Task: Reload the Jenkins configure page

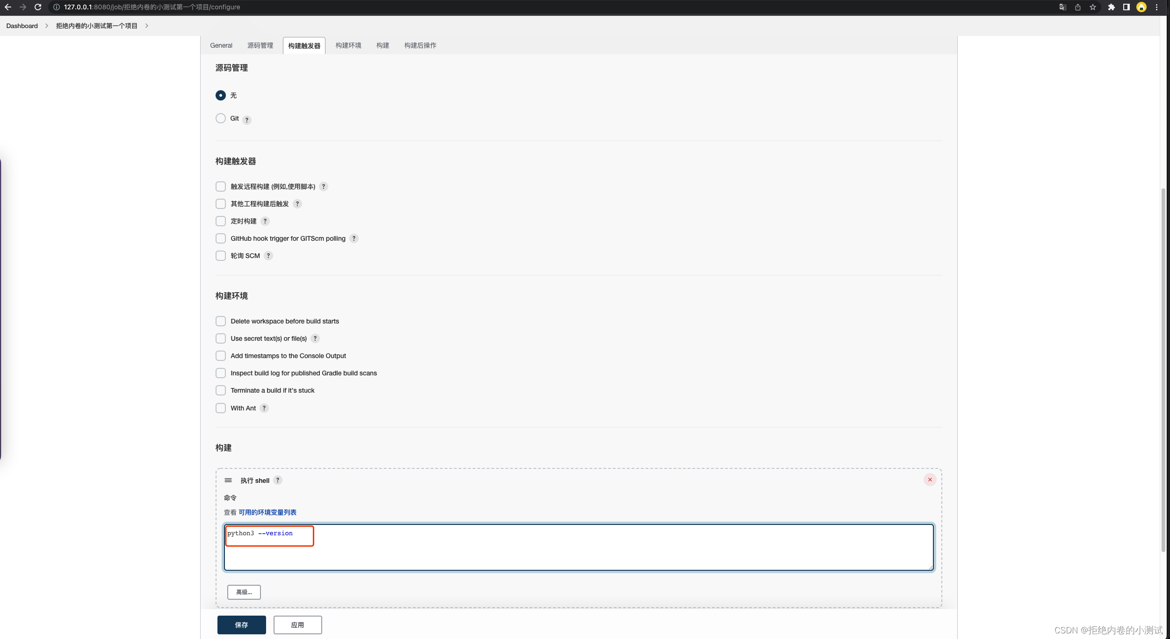Action: click(38, 7)
